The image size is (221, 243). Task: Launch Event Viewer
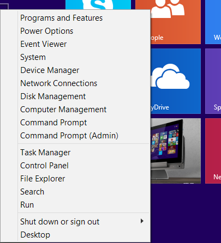click(x=44, y=44)
